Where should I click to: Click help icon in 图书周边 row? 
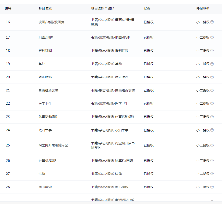point(212,187)
